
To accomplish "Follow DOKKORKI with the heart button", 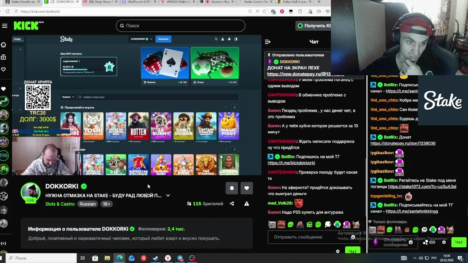I will tap(246, 188).
